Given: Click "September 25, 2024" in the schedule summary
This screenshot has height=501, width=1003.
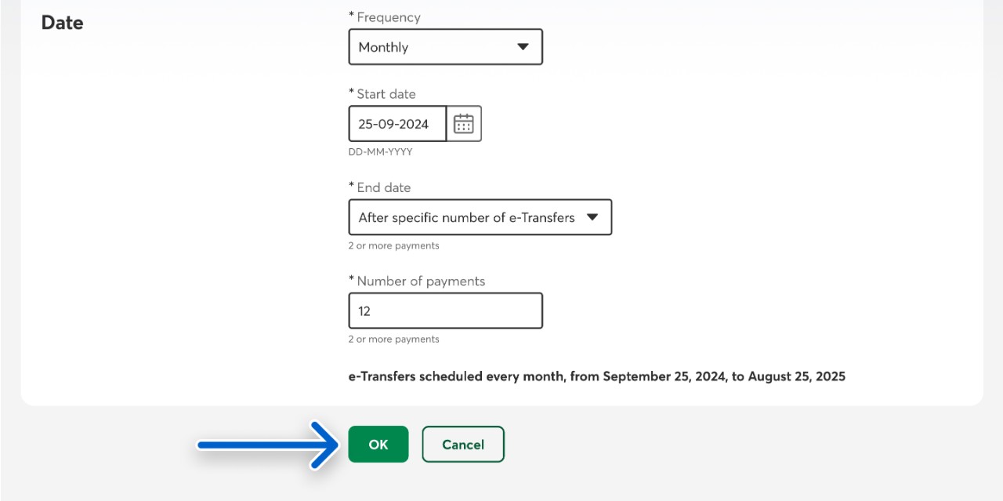Looking at the screenshot, I should pyautogui.click(x=665, y=376).
